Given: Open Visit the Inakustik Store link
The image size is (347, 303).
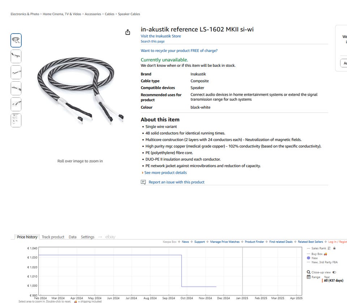Looking at the screenshot, I should click(x=161, y=36).
